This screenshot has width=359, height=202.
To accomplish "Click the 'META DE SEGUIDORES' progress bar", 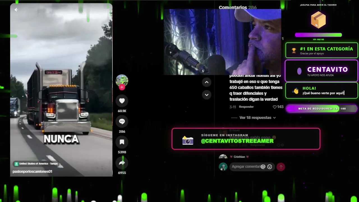I will [321, 109].
